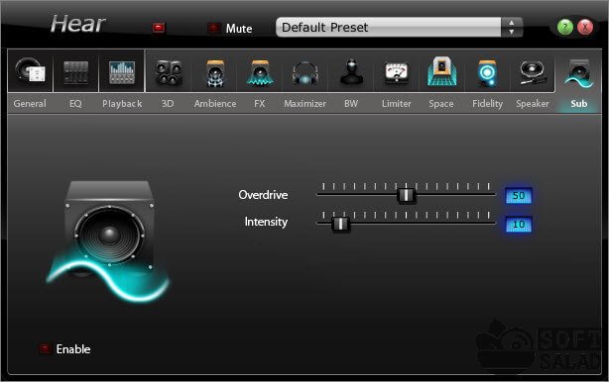Image resolution: width=609 pixels, height=382 pixels.
Task: Select the Space room icon
Action: click(441, 71)
